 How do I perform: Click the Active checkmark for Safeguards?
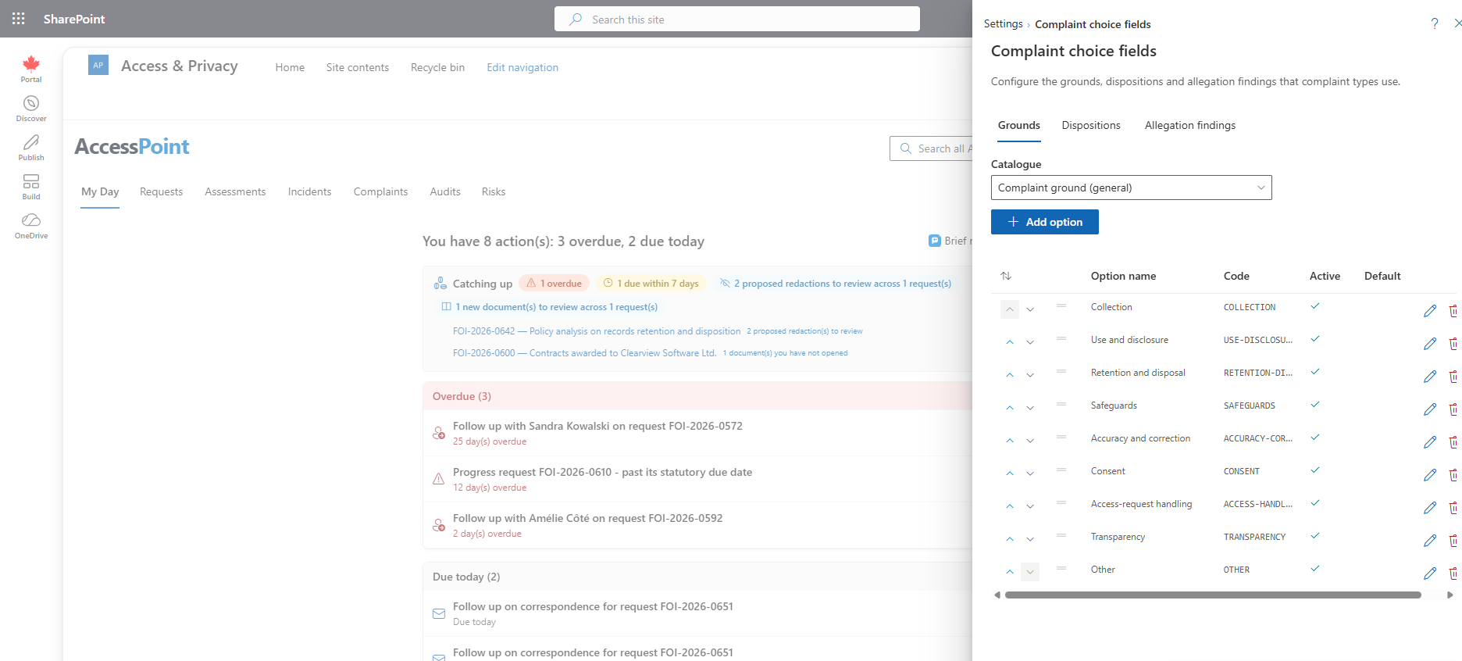tap(1315, 405)
